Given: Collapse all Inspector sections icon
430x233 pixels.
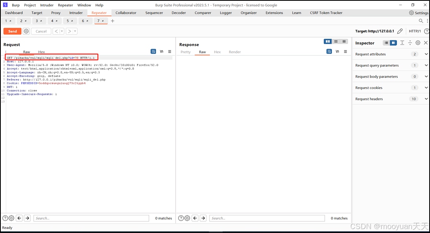Looking at the screenshot, I should pos(410,43).
